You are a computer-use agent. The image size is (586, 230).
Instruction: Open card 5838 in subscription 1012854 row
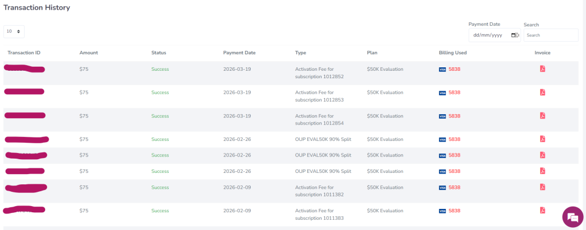tap(454, 116)
